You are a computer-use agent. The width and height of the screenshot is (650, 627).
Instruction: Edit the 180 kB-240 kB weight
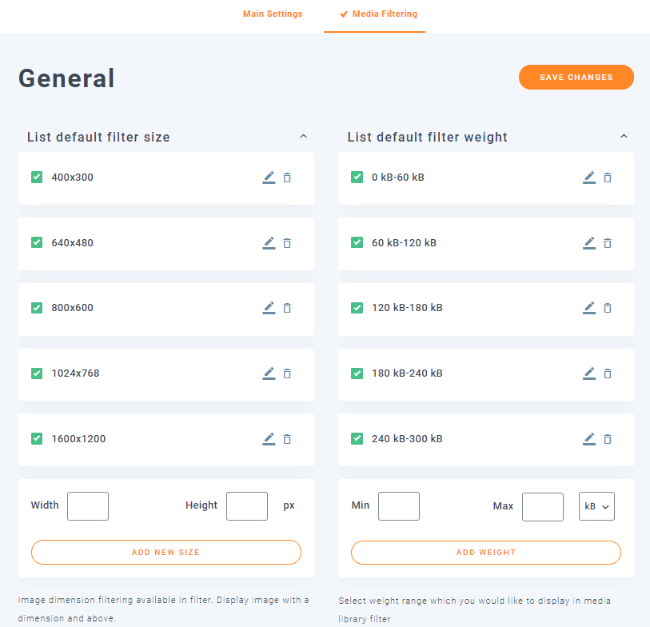[589, 373]
